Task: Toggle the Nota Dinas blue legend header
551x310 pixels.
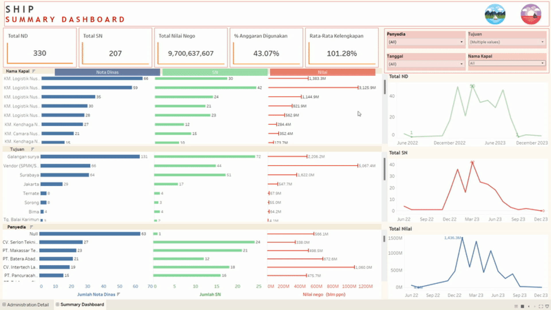Action: coord(107,72)
